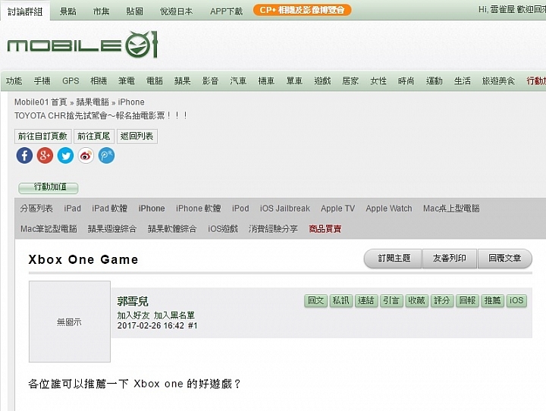
Task: Open 分區列表 in subforum bar
Action: point(36,209)
